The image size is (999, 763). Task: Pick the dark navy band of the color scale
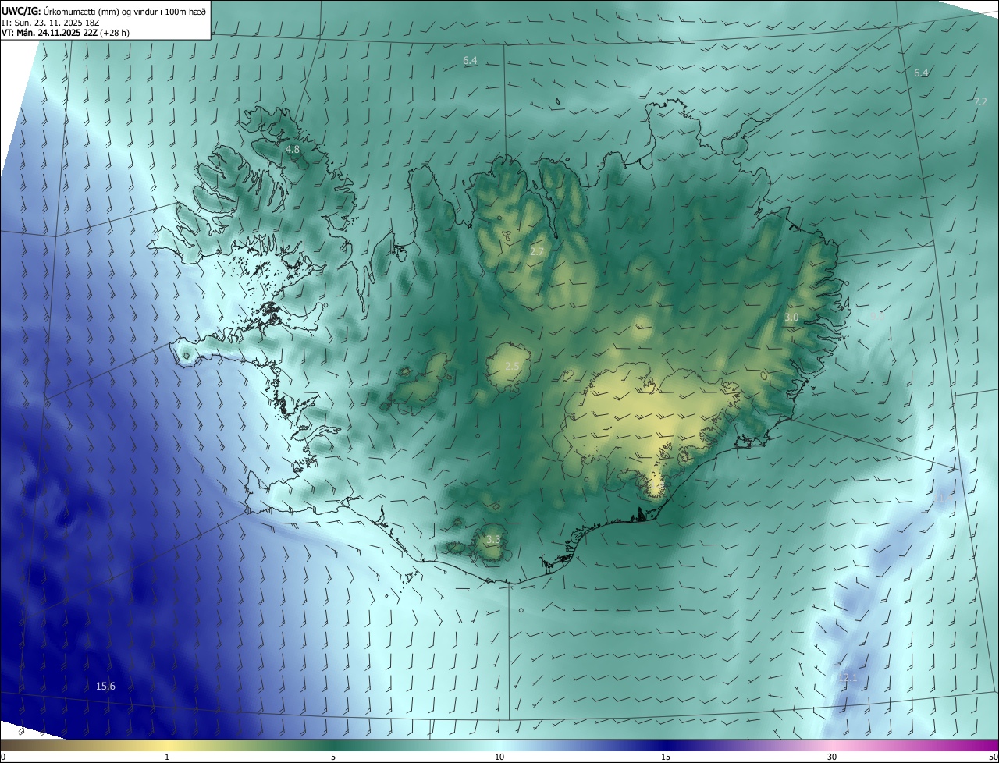(x=667, y=745)
